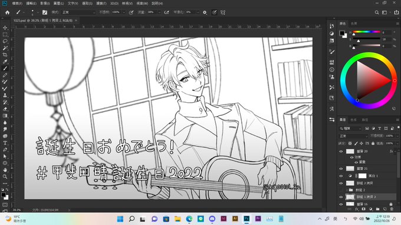Select the Lasso tool

[x=5, y=41]
